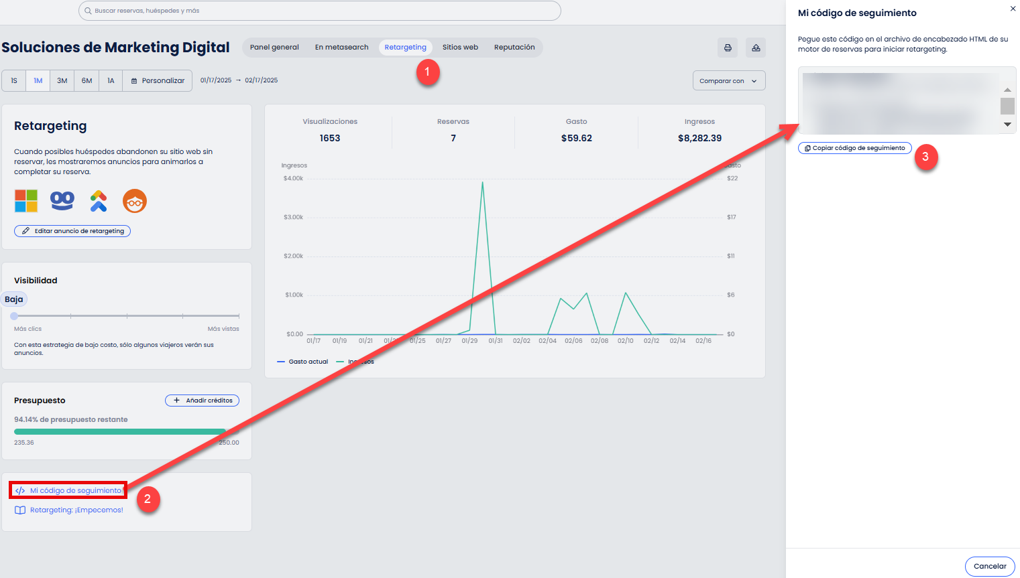Click the search reservations input field
1020x578 pixels.
pyautogui.click(x=320, y=11)
